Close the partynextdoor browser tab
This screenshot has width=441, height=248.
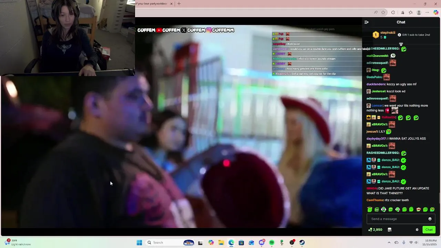pyautogui.click(x=171, y=4)
